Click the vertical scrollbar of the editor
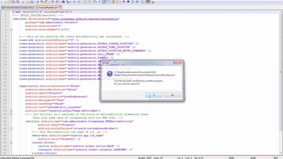Image resolution: width=283 pixels, height=159 pixels. (280, 72)
